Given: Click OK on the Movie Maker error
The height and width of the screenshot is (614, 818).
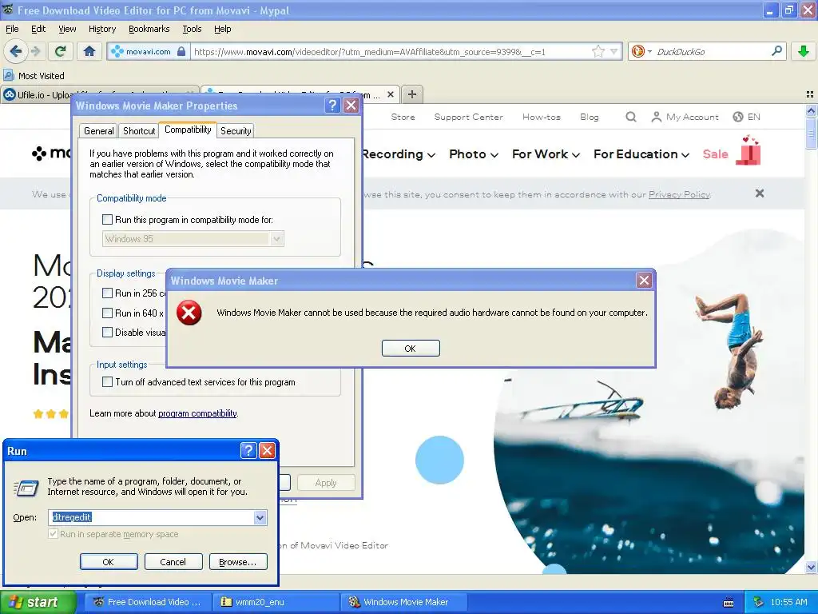Looking at the screenshot, I should pyautogui.click(x=411, y=349).
